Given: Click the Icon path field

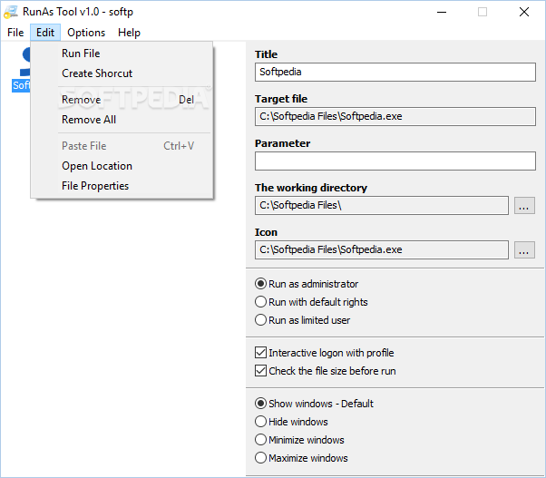Looking at the screenshot, I should (382, 249).
